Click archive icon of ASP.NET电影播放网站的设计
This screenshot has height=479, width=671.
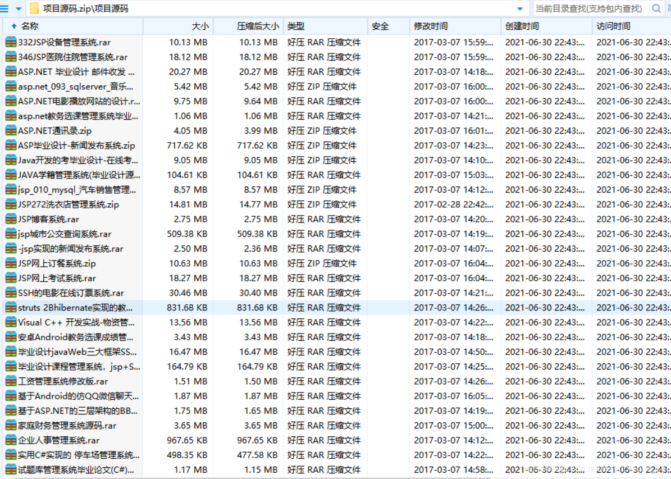pyautogui.click(x=11, y=101)
